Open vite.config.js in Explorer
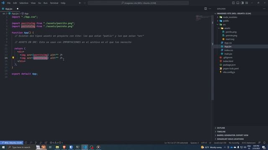 (229, 72)
